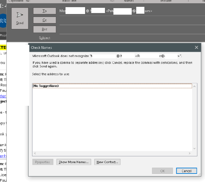This screenshot has height=182, width=205.
Task: Click the Subject label
Action: (44, 38)
